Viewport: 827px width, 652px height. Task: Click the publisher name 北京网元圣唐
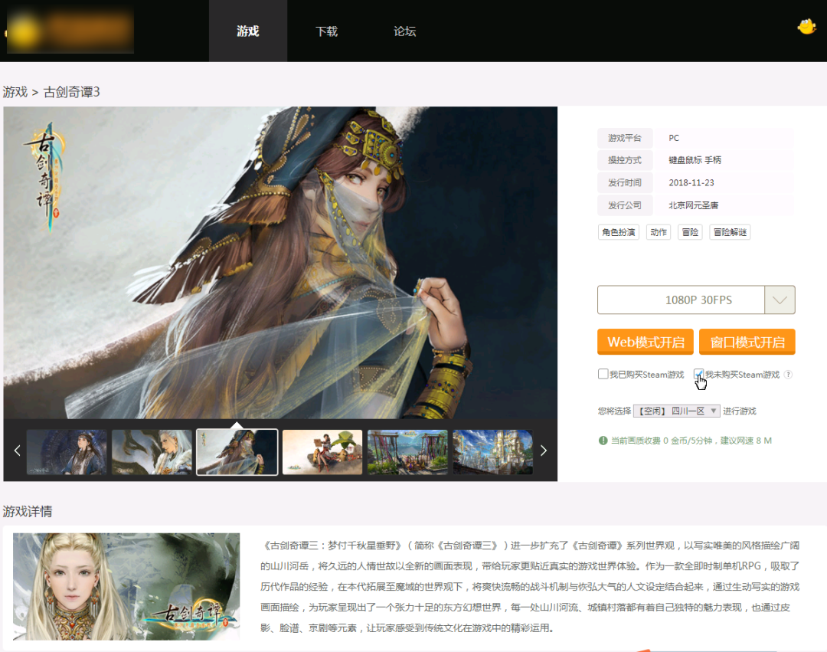tap(694, 205)
